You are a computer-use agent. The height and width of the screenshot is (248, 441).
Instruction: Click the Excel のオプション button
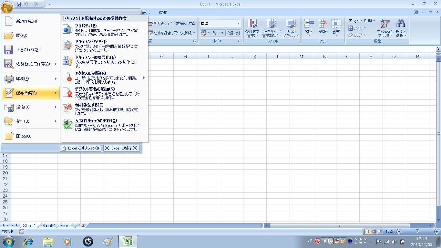click(x=81, y=148)
